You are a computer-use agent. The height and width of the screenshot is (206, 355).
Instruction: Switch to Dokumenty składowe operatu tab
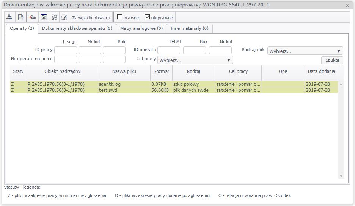(x=77, y=28)
